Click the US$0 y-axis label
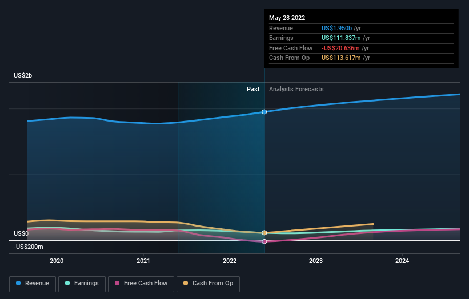469x299 pixels. pos(21,233)
